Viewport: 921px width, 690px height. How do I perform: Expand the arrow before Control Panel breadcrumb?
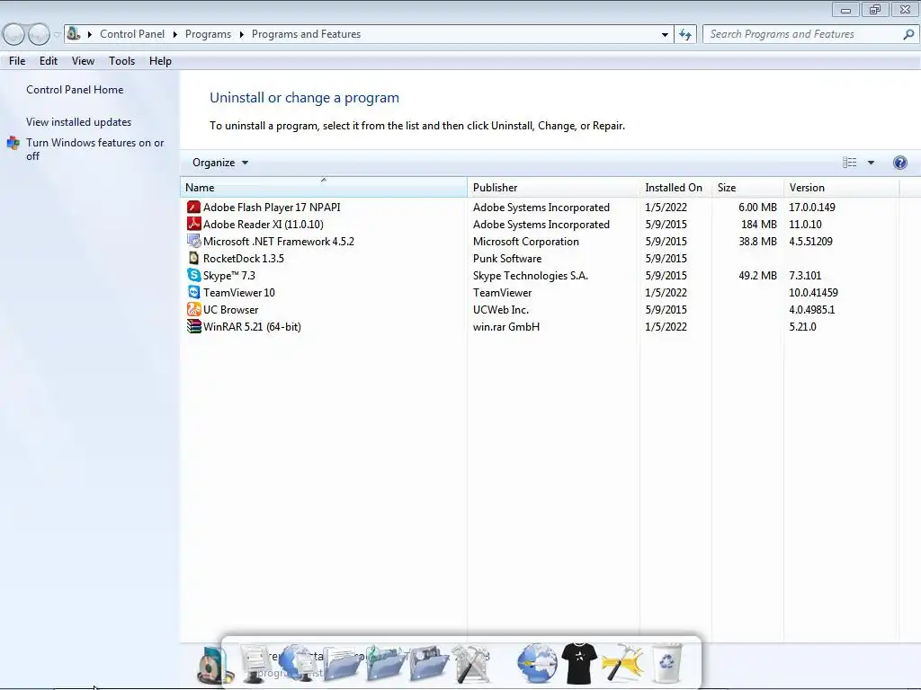point(90,35)
